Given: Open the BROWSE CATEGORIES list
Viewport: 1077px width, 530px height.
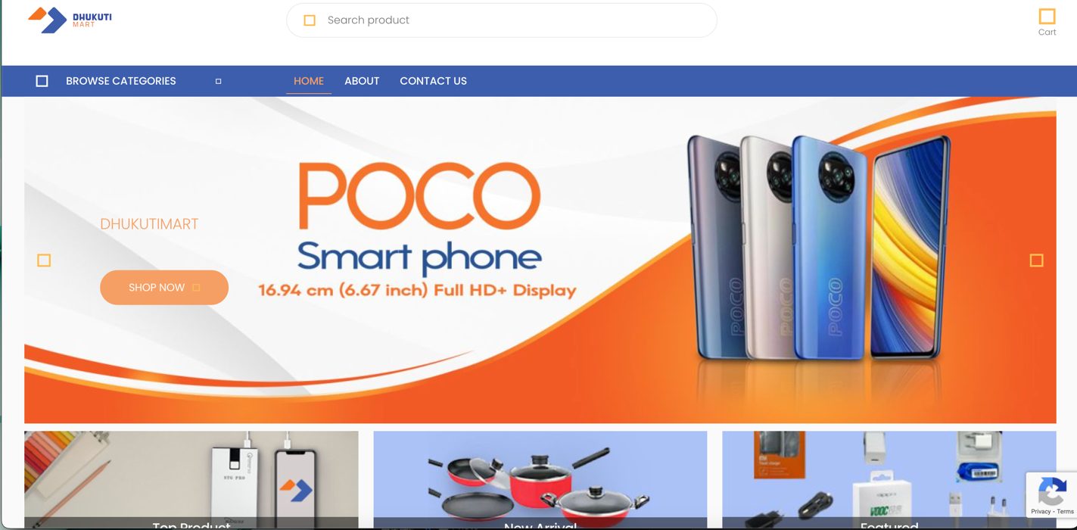Looking at the screenshot, I should (121, 81).
